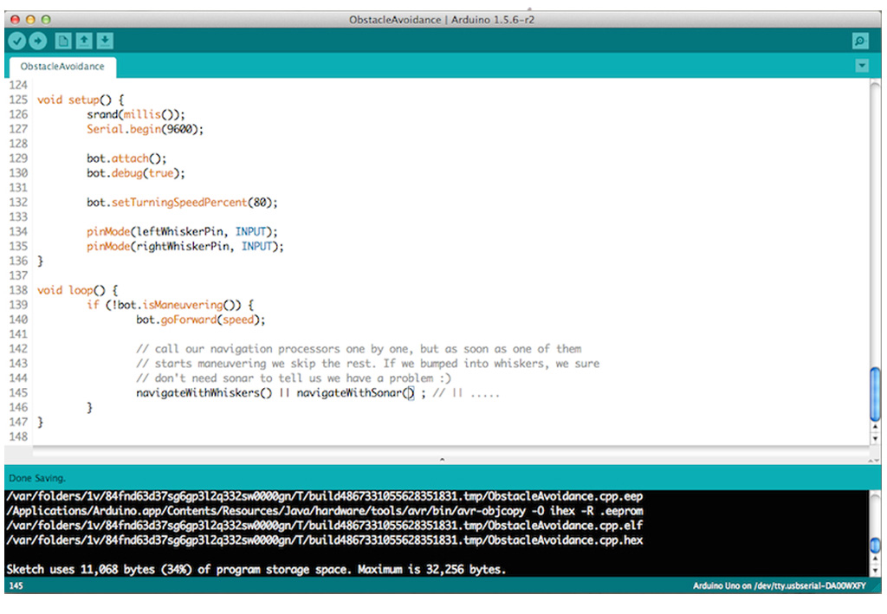
Task: Click the comment 'don't need sonar to tell'
Action: coord(294,378)
